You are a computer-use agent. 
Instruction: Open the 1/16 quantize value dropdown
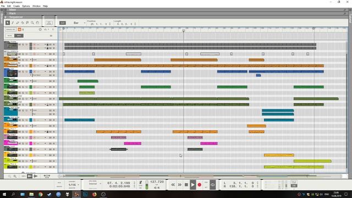pyautogui.click(x=78, y=185)
